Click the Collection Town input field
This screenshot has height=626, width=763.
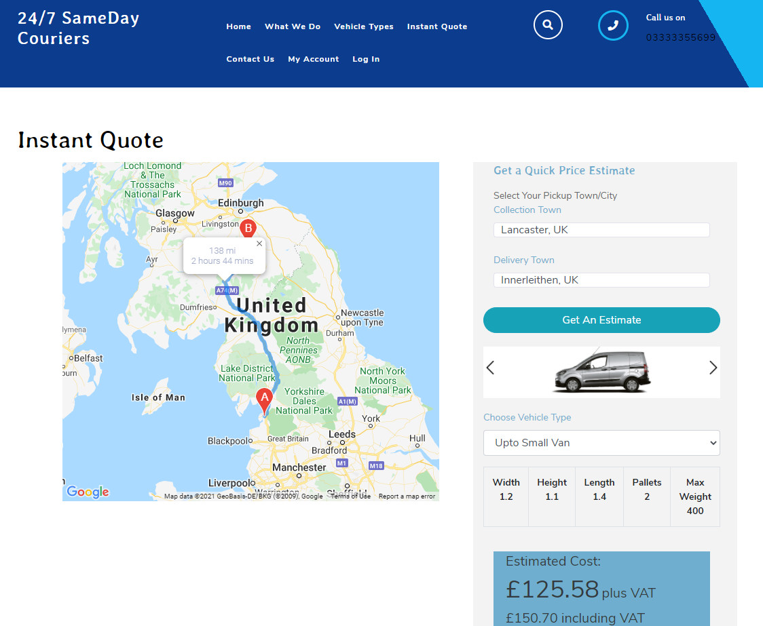(601, 230)
